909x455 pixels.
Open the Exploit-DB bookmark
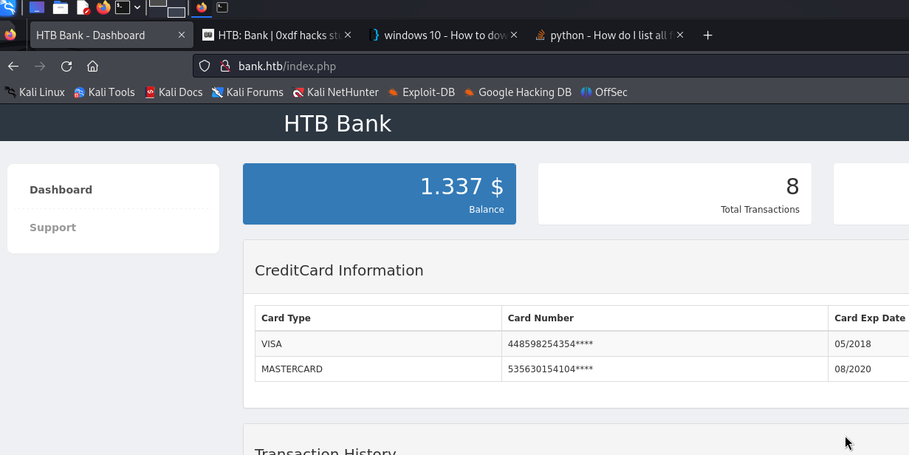coord(422,92)
